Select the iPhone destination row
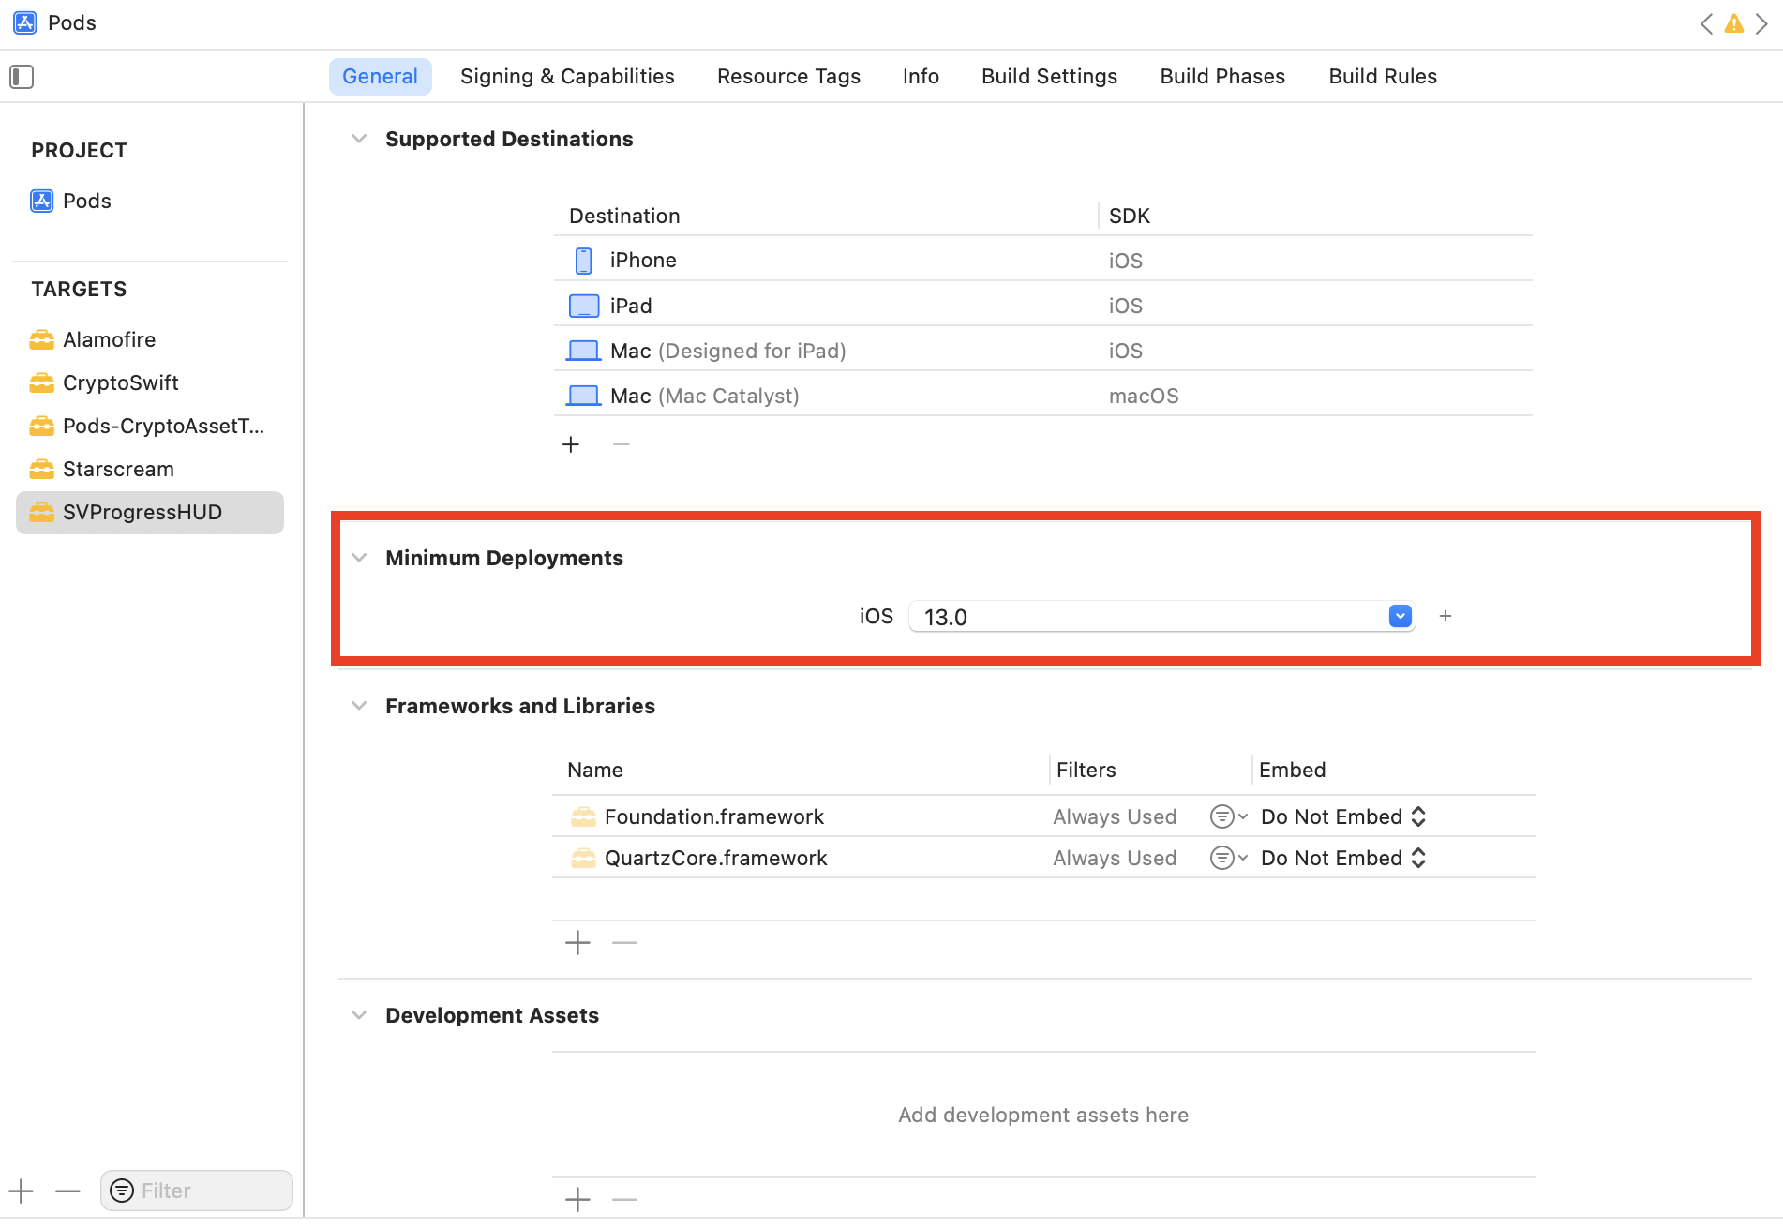Viewport: 1783px width, 1228px height. (1042, 260)
